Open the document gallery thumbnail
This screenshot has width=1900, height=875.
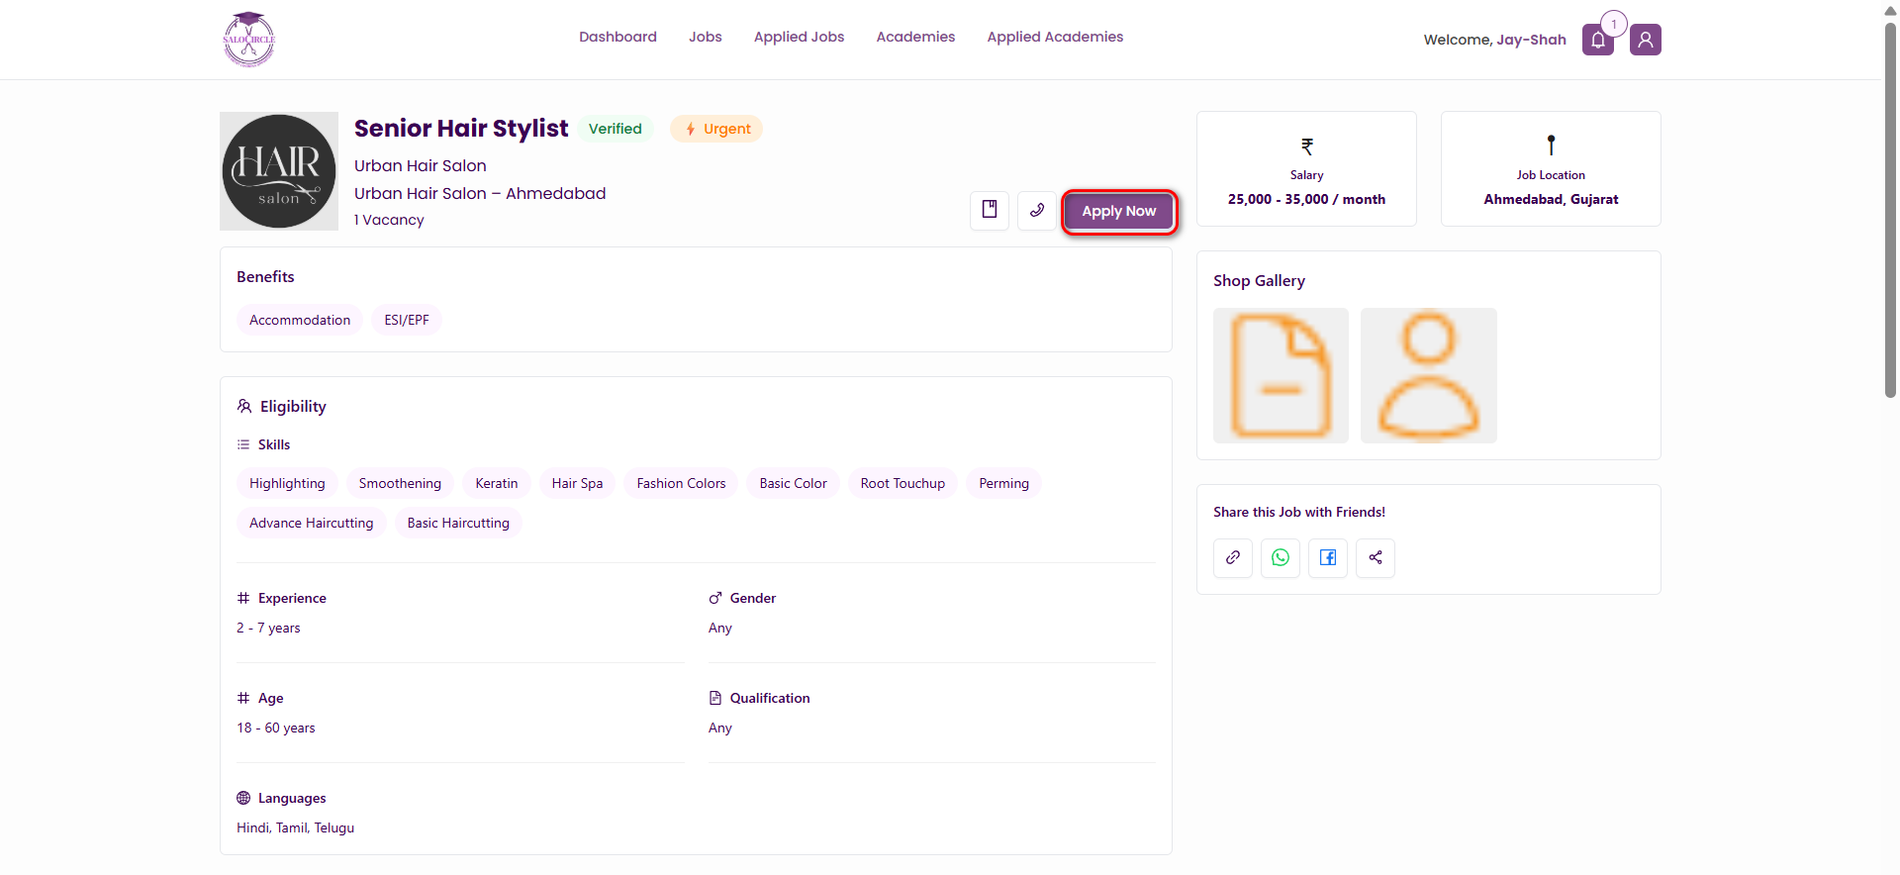tap(1281, 375)
